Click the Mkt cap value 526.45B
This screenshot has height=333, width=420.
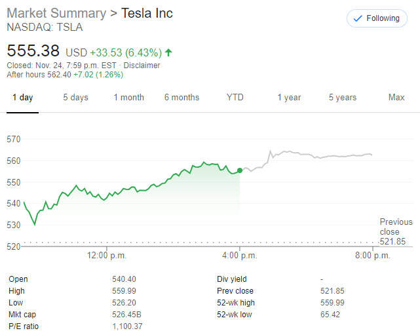tap(126, 314)
